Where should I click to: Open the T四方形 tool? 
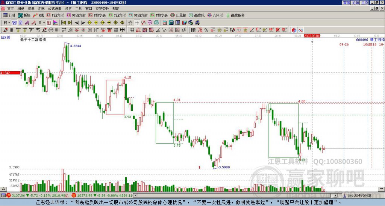point(117,15)
